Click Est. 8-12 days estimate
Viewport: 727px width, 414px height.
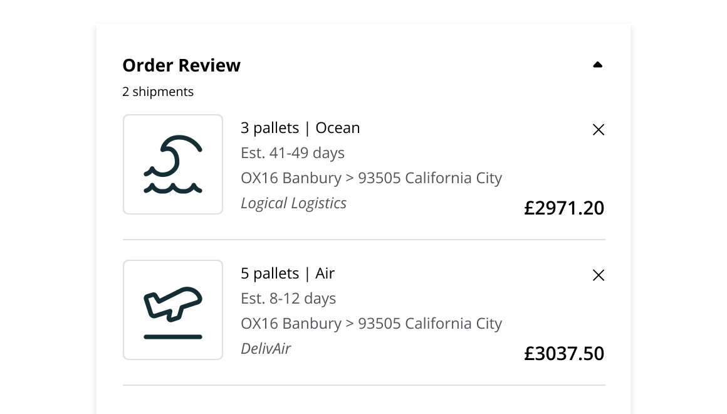(288, 299)
